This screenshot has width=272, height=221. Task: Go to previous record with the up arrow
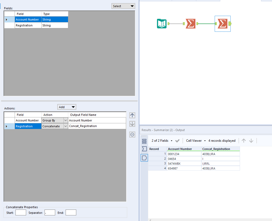click(x=243, y=140)
